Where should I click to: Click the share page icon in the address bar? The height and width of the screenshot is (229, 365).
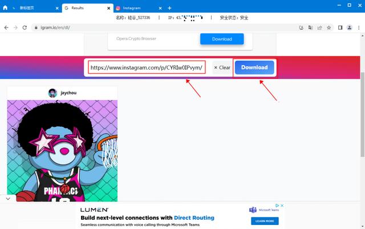pyautogui.click(x=319, y=27)
